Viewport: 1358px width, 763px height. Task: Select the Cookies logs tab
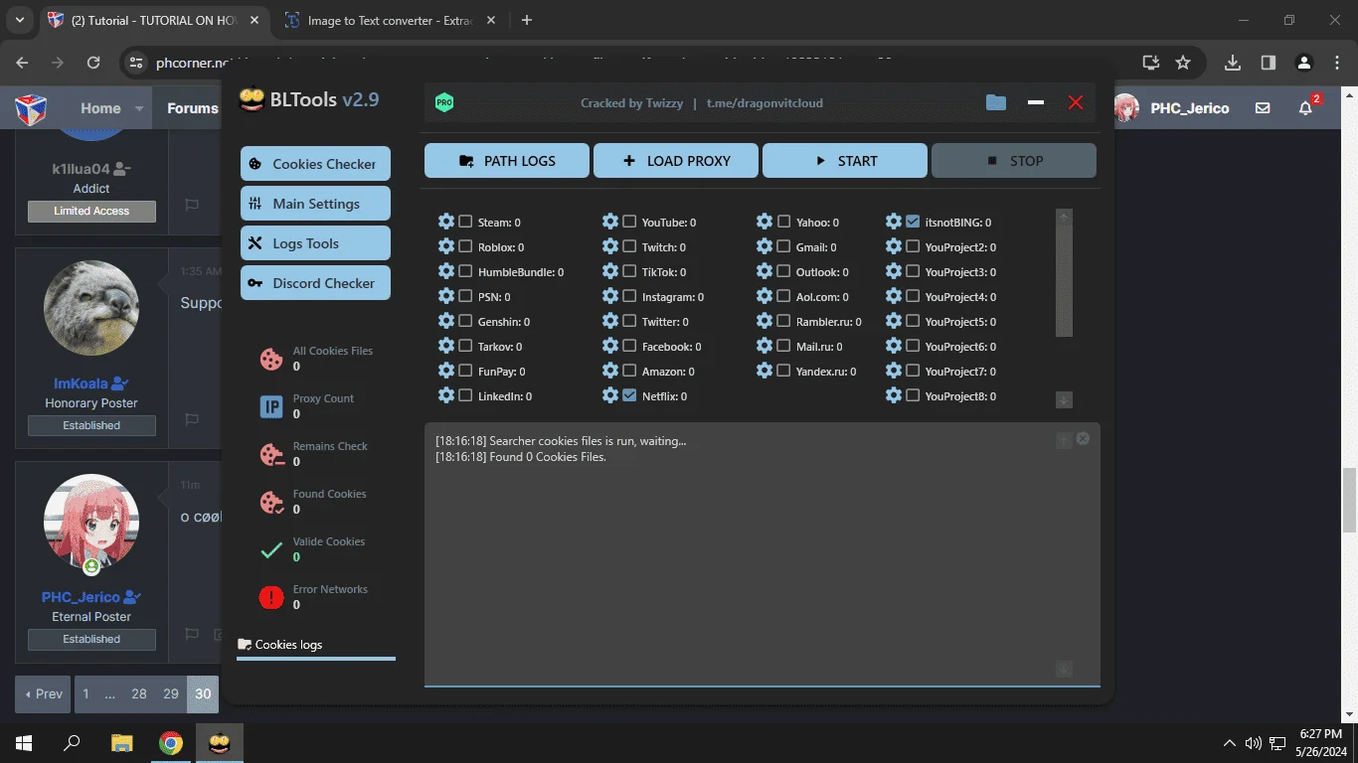315,645
